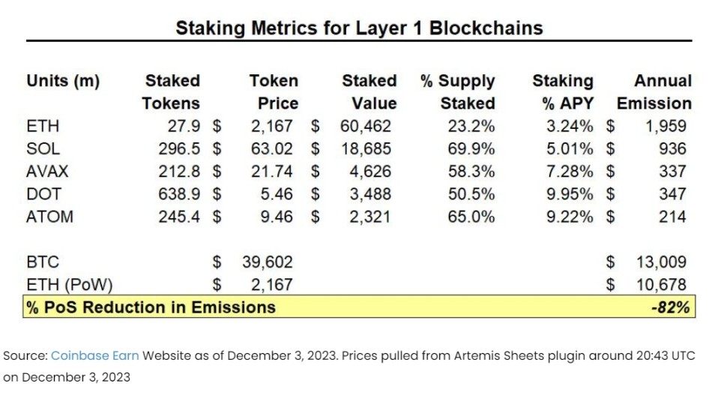Screen dimensions: 712x401
Task: Select the BTC price value 39,602
Action: pyautogui.click(x=268, y=262)
